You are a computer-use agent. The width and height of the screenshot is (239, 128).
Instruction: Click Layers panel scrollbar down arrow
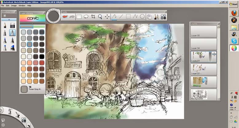(x=219, y=99)
